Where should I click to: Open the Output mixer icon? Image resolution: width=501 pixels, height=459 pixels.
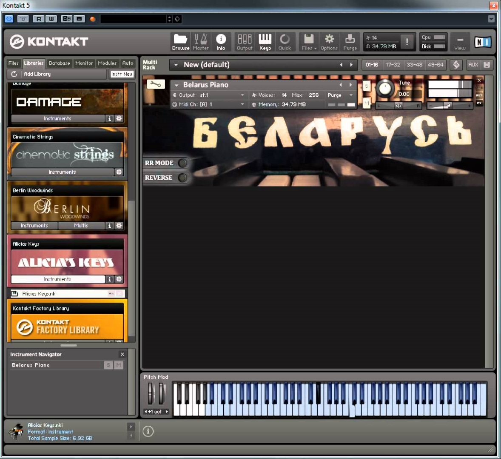245,42
